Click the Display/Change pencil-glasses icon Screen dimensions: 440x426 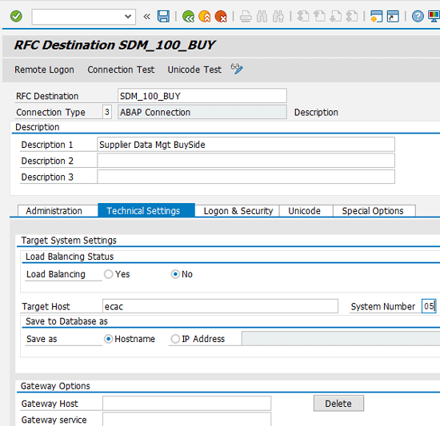[x=237, y=69]
